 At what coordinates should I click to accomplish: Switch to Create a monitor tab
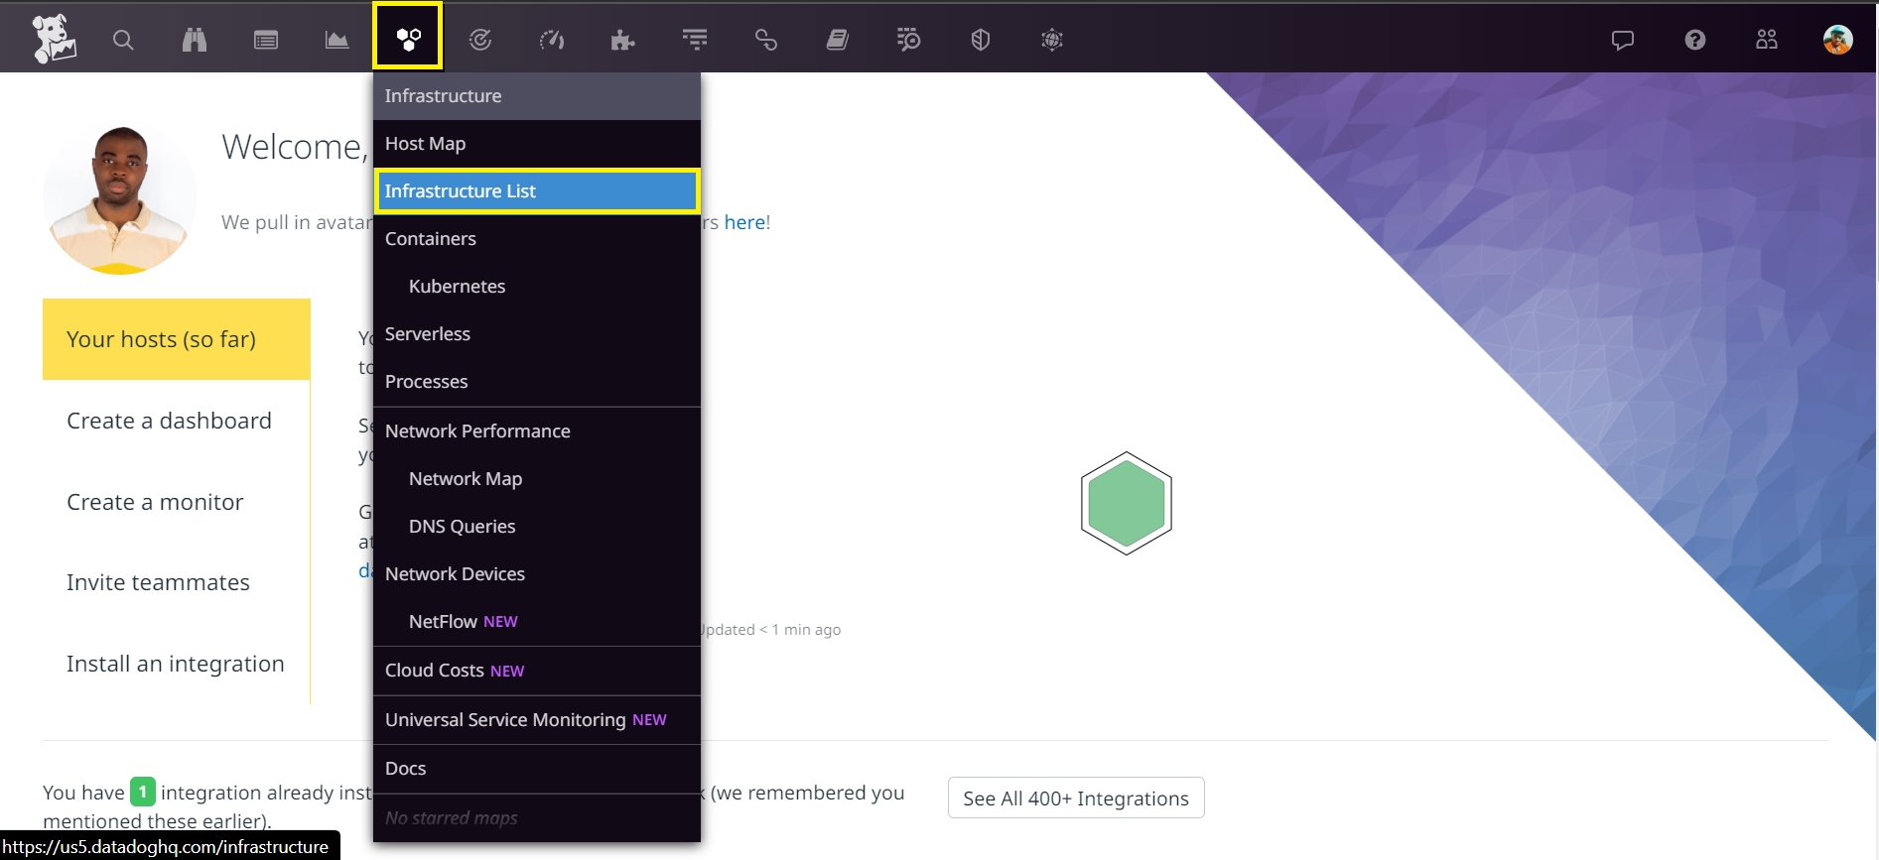177,502
